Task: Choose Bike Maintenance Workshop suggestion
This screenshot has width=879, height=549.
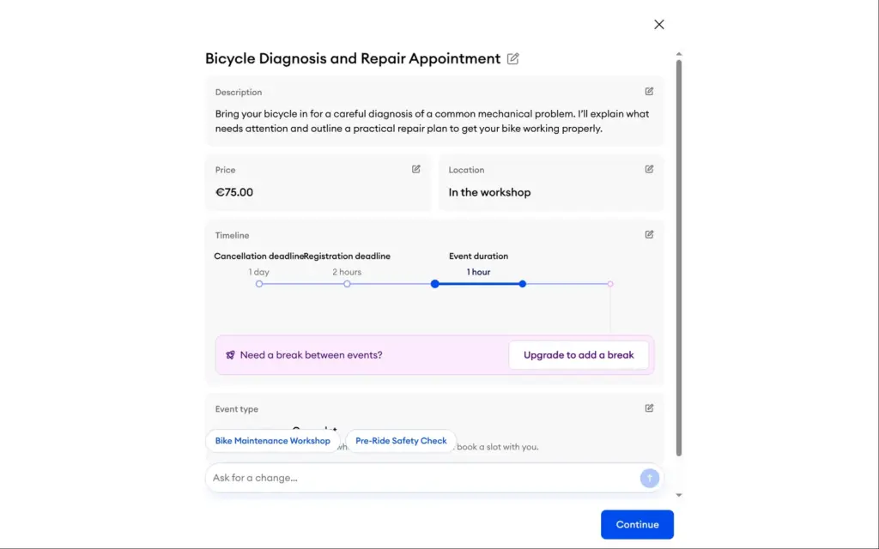Action: 272,441
